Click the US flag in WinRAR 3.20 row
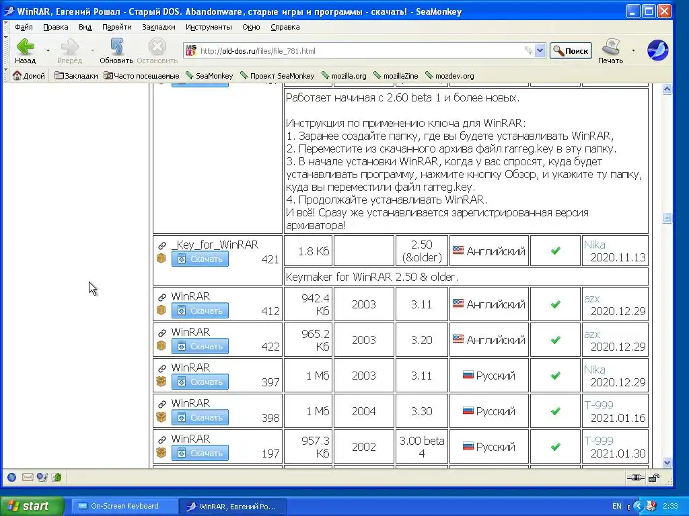The height and width of the screenshot is (516, 689). (458, 339)
